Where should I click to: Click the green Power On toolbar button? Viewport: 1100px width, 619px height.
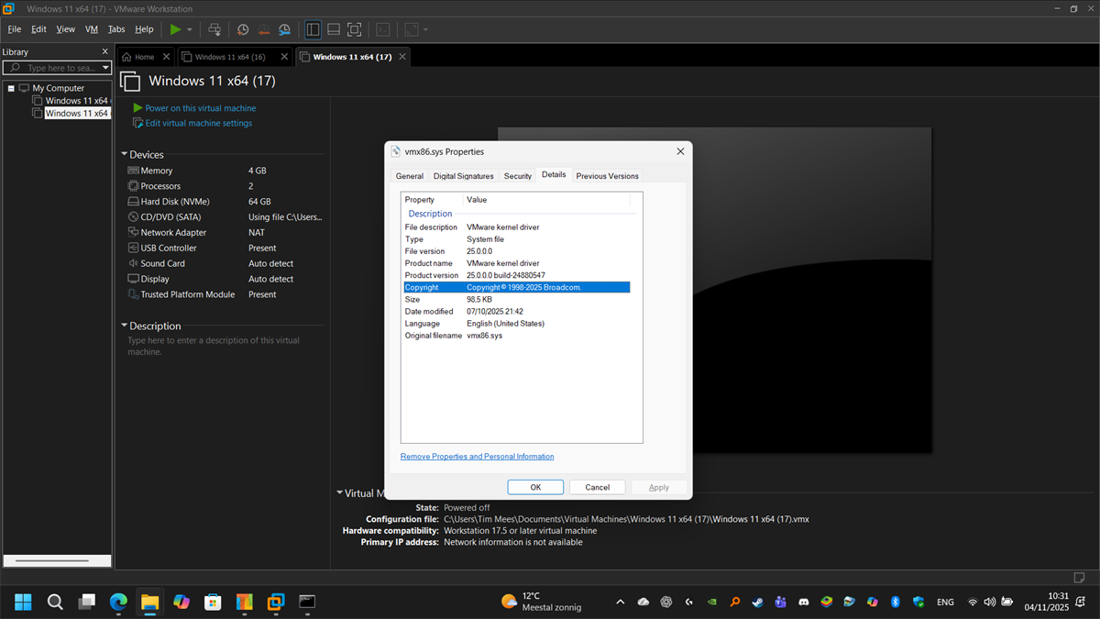(x=175, y=29)
